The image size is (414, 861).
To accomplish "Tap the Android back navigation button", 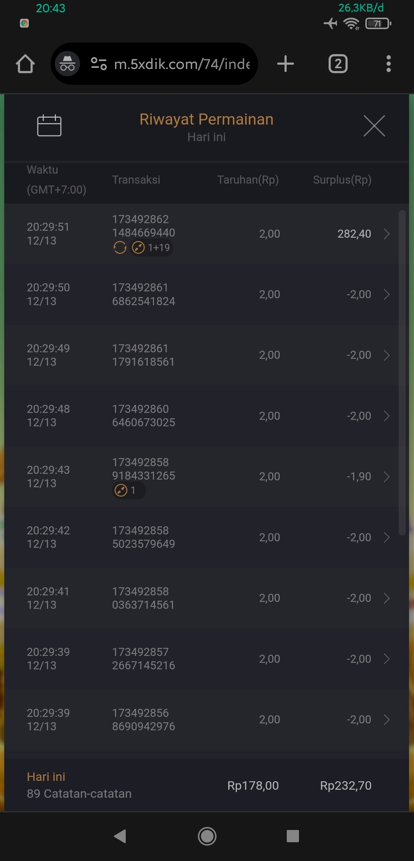I will [120, 836].
